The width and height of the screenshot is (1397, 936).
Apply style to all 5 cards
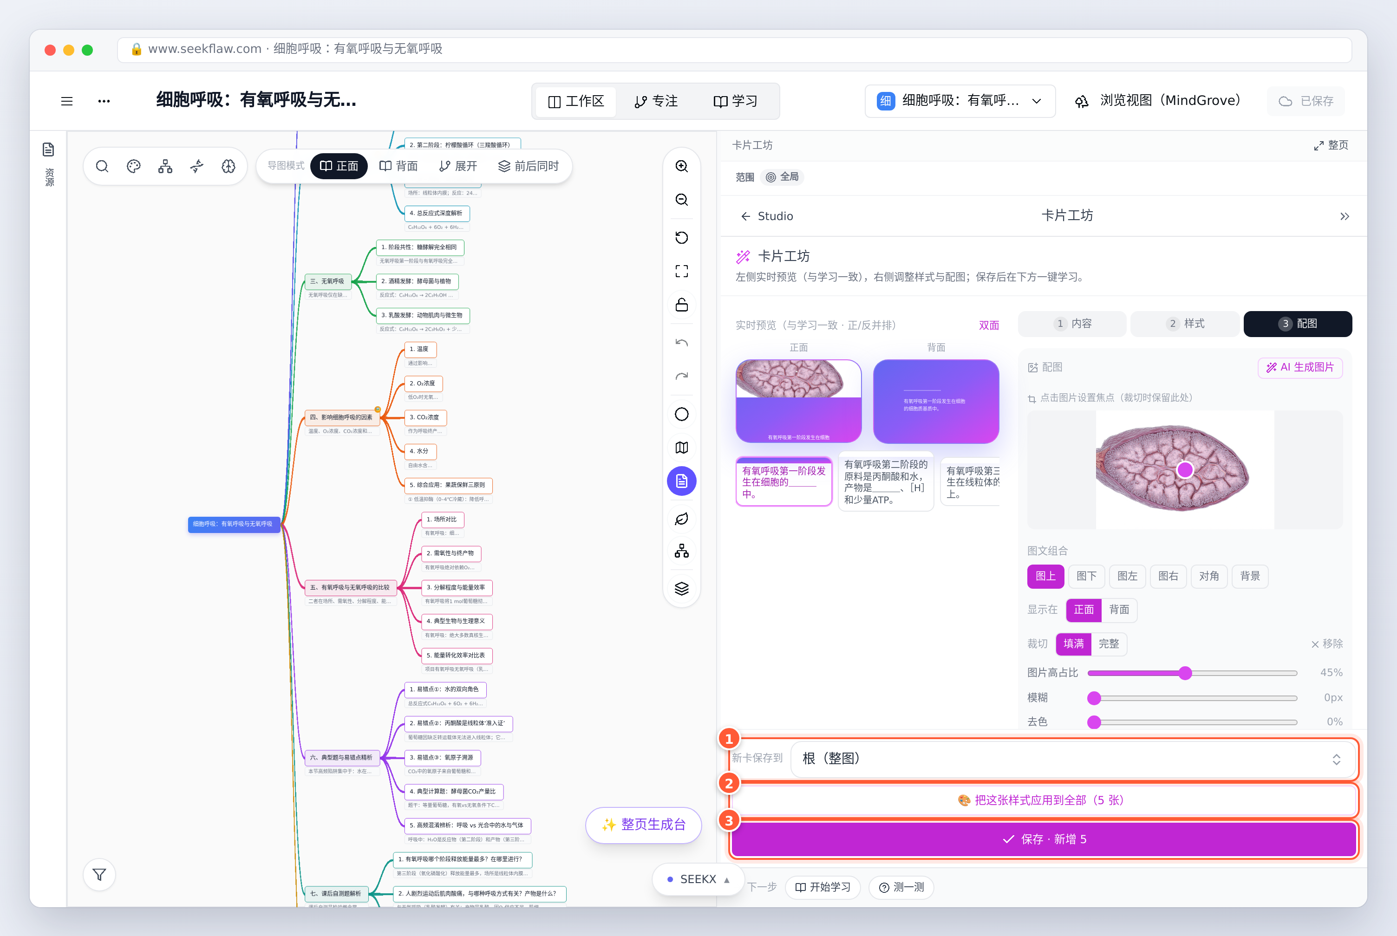1044,800
